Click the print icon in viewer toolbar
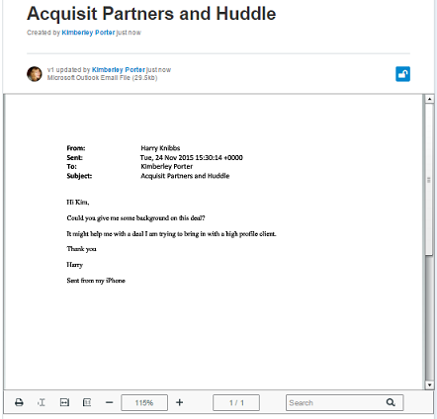The image size is (437, 419). pos(19,402)
